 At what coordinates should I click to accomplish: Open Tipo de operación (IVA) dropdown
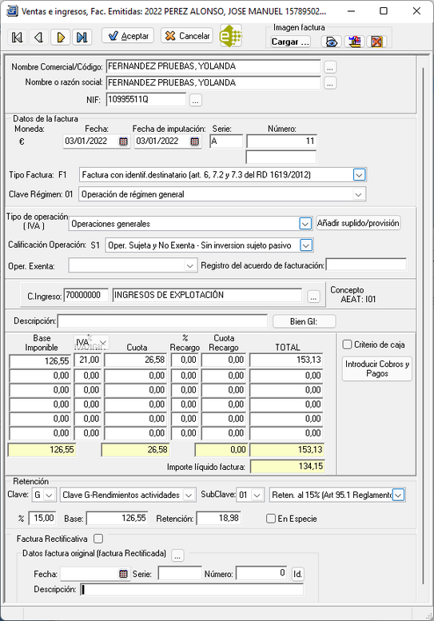pyautogui.click(x=305, y=224)
